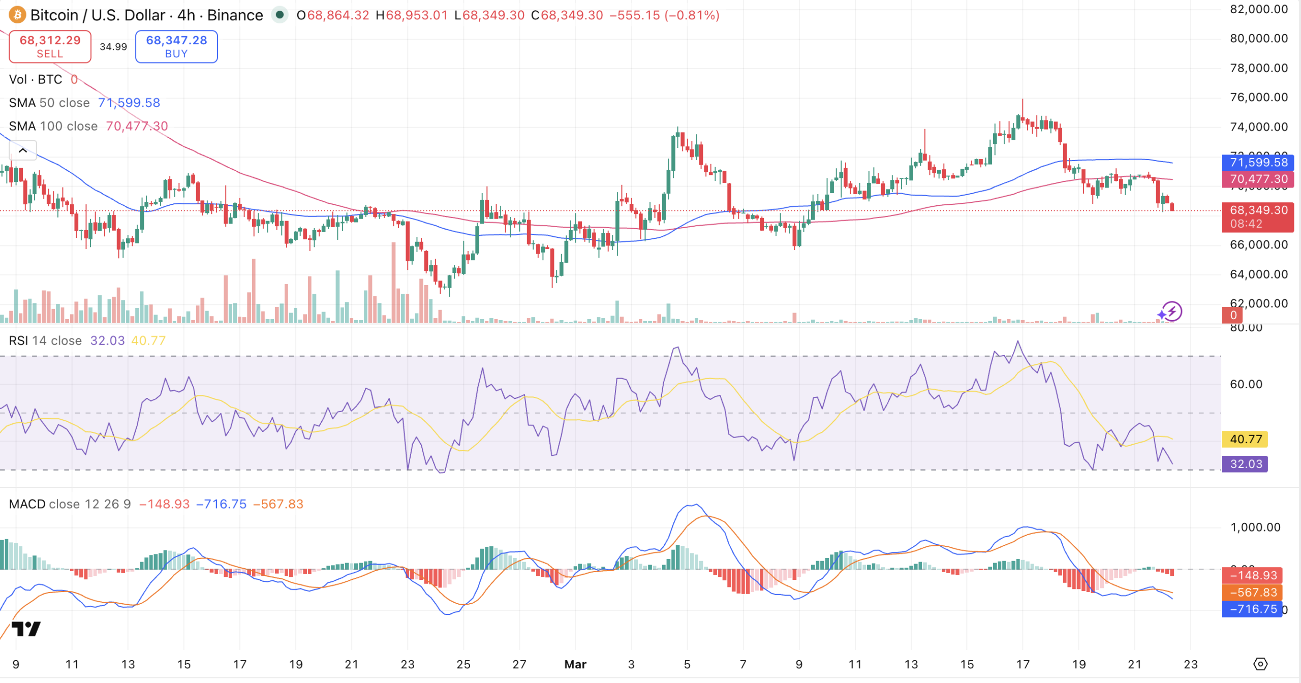
Task: Click the yellow 40.77 RSI value label on the scale
Action: (x=1246, y=439)
